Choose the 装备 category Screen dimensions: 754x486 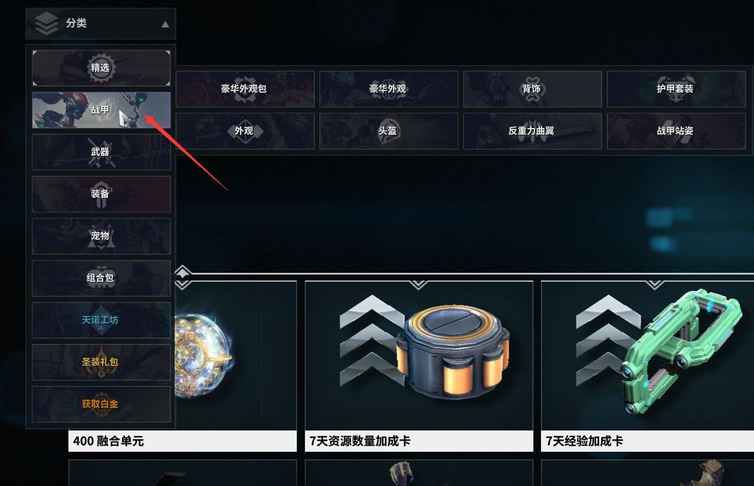(x=101, y=194)
